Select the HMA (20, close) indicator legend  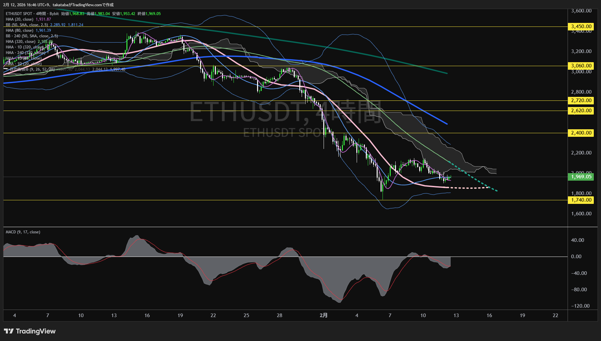(20, 19)
